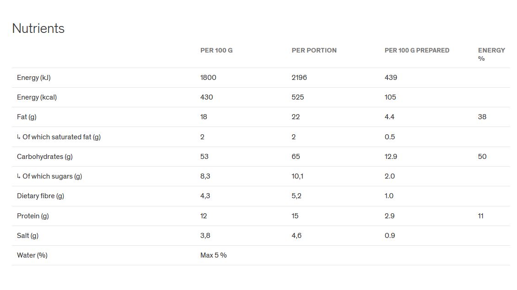Click the Salt (g) row label
Viewport: 517px width, 290px height.
pos(27,236)
